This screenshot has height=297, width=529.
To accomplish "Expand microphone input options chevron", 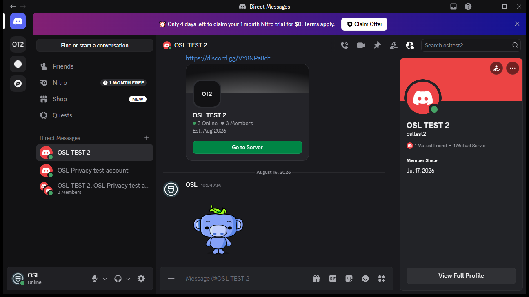I will 105,279.
